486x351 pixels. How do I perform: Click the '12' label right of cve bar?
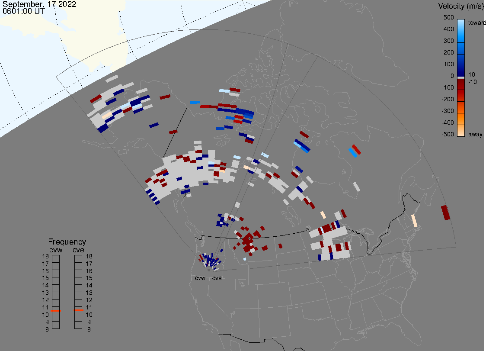(x=89, y=300)
